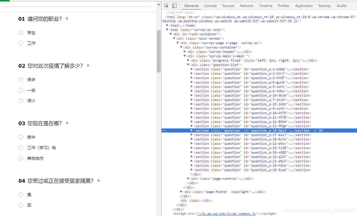The width and height of the screenshot is (357, 216).
Task: Collapse the survey-main s-main div node
Action: 185,56
